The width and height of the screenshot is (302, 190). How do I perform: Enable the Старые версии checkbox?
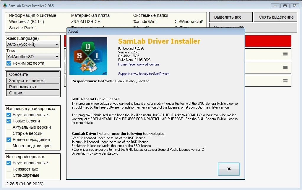[x=9, y=133]
